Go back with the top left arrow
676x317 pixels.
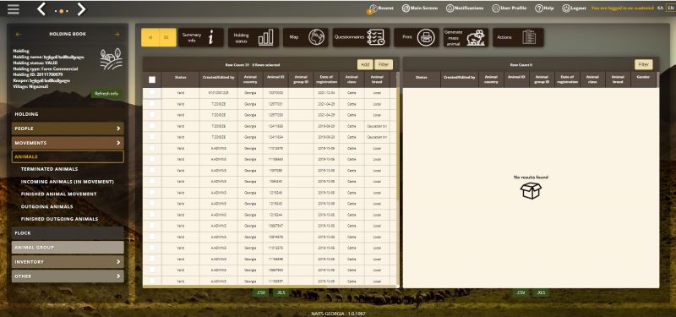pyautogui.click(x=41, y=9)
